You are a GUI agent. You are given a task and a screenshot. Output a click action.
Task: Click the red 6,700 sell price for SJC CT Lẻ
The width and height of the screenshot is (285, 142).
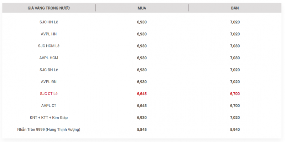[235, 94]
